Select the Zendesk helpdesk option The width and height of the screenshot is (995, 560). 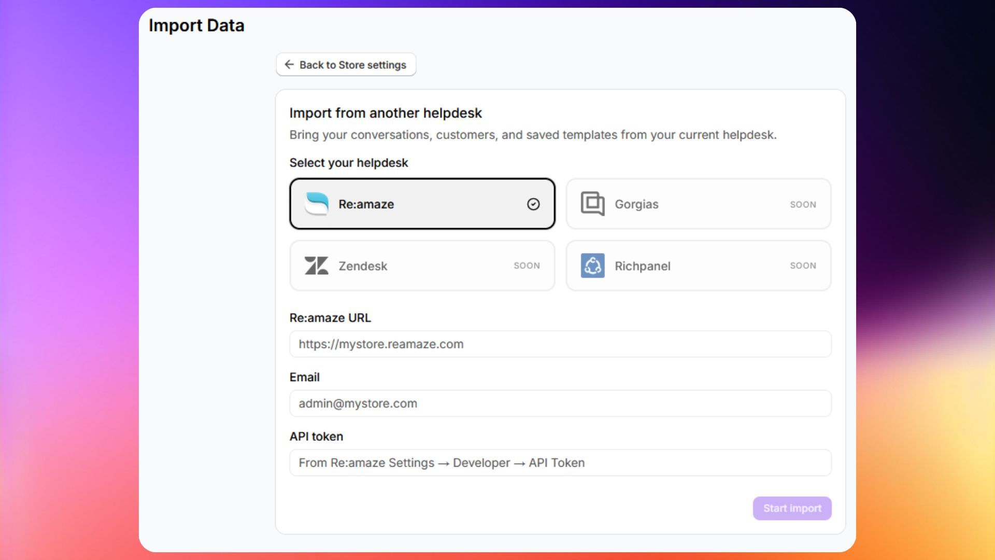coord(422,265)
